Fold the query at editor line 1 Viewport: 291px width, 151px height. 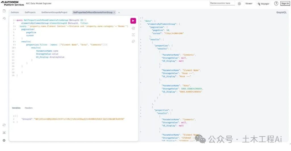click(15, 20)
